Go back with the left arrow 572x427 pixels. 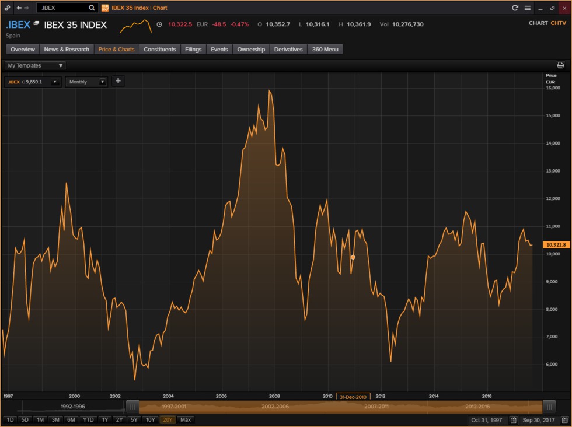(19, 8)
